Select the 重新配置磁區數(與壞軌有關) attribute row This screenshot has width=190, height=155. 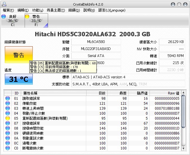coord(93,118)
